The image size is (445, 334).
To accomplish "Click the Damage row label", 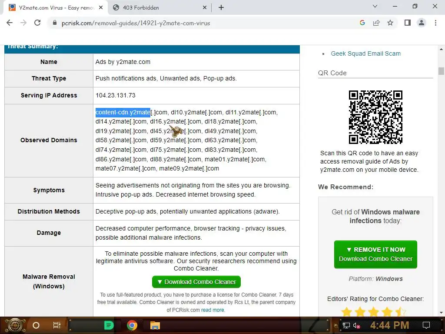I will 49,233.
